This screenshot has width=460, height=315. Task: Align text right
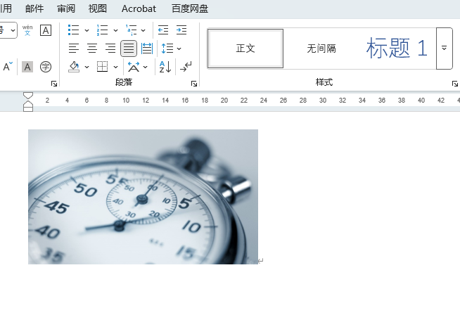[110, 48]
